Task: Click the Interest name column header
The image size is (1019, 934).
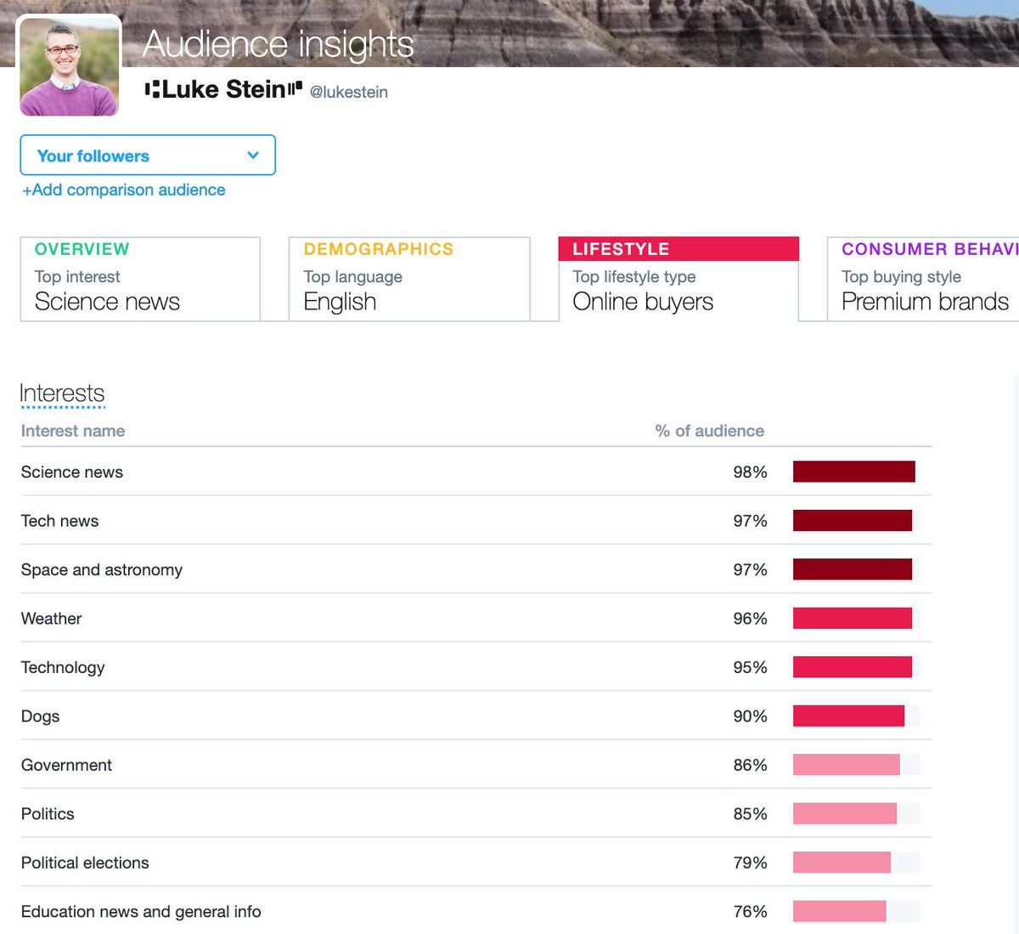Action: [73, 431]
